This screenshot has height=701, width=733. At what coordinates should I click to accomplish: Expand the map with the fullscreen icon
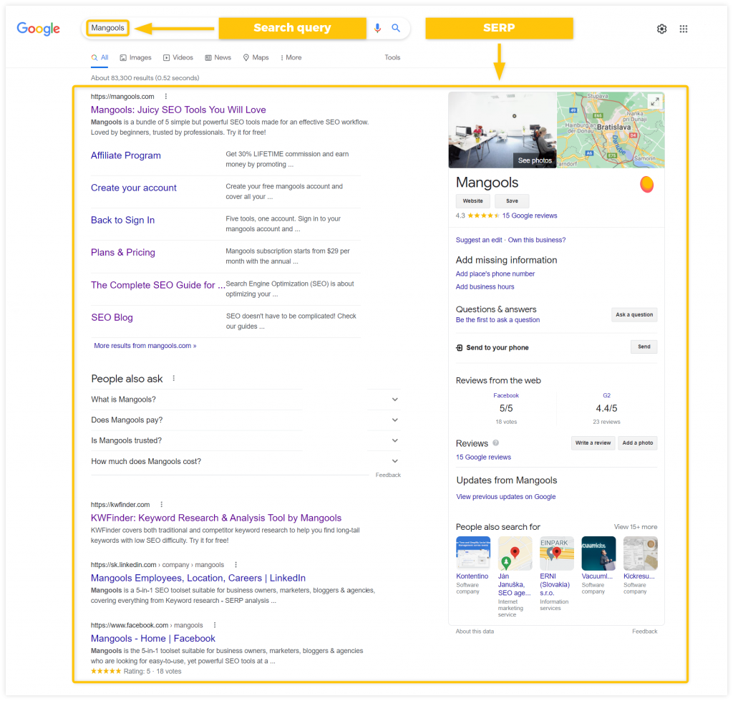pyautogui.click(x=655, y=101)
